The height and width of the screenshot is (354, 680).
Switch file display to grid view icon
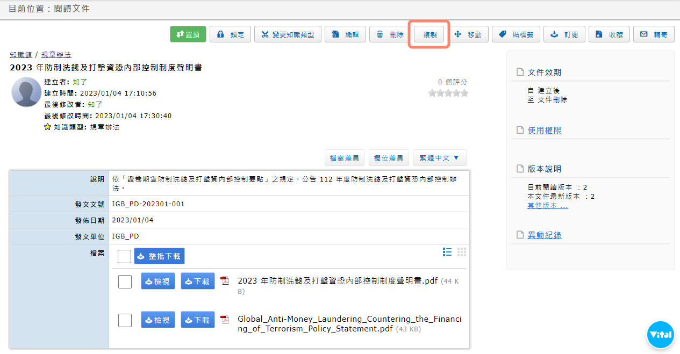(x=462, y=252)
